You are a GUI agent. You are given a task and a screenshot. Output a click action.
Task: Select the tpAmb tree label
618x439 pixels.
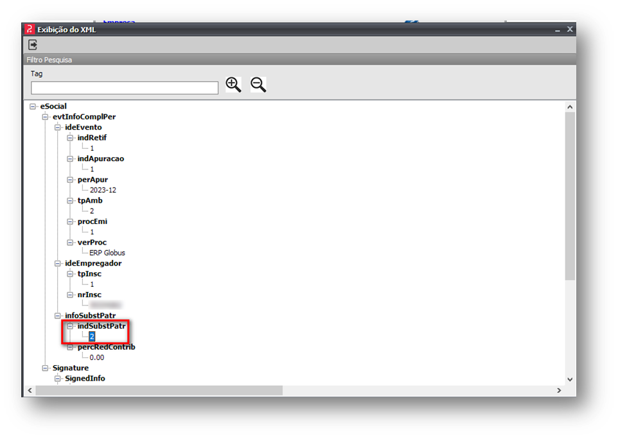point(90,200)
